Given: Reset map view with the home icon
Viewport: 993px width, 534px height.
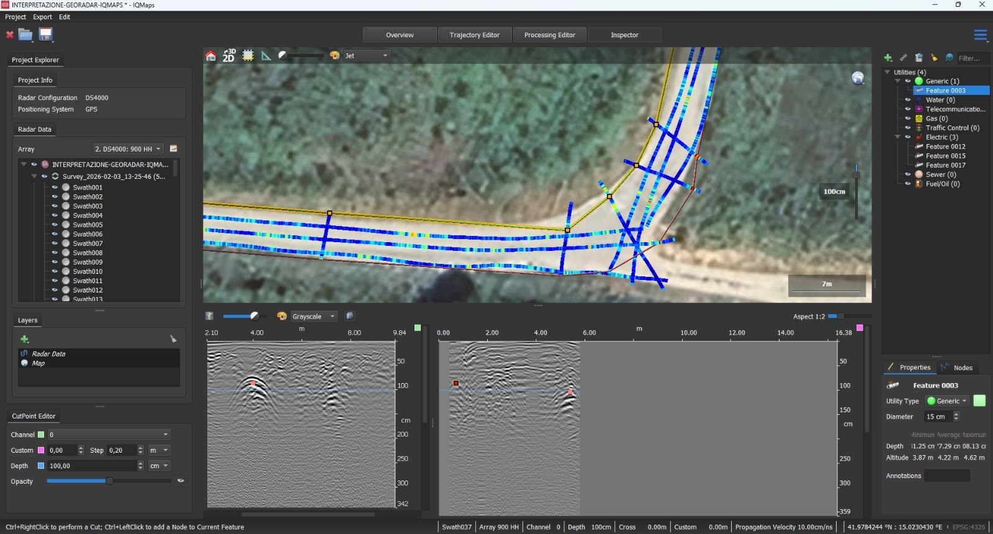Looking at the screenshot, I should 211,56.
